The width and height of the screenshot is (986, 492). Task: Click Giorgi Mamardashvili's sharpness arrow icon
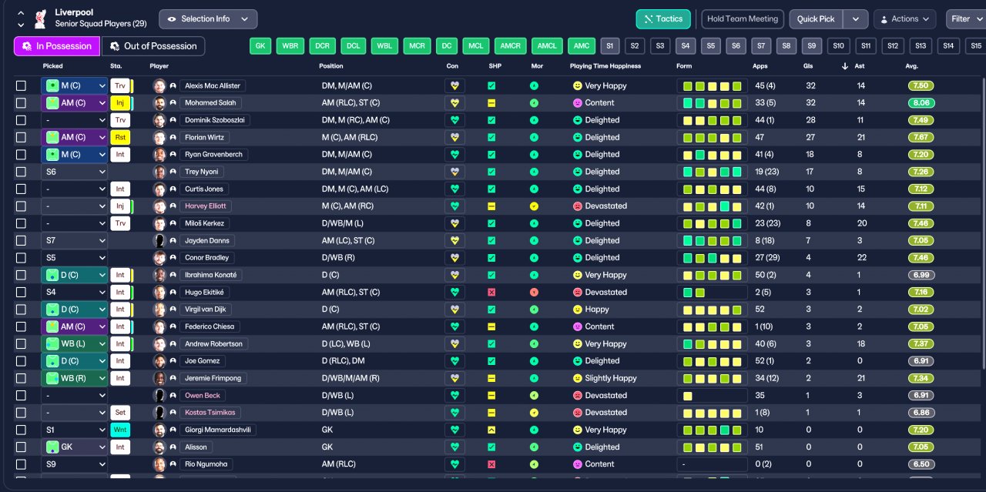491,430
